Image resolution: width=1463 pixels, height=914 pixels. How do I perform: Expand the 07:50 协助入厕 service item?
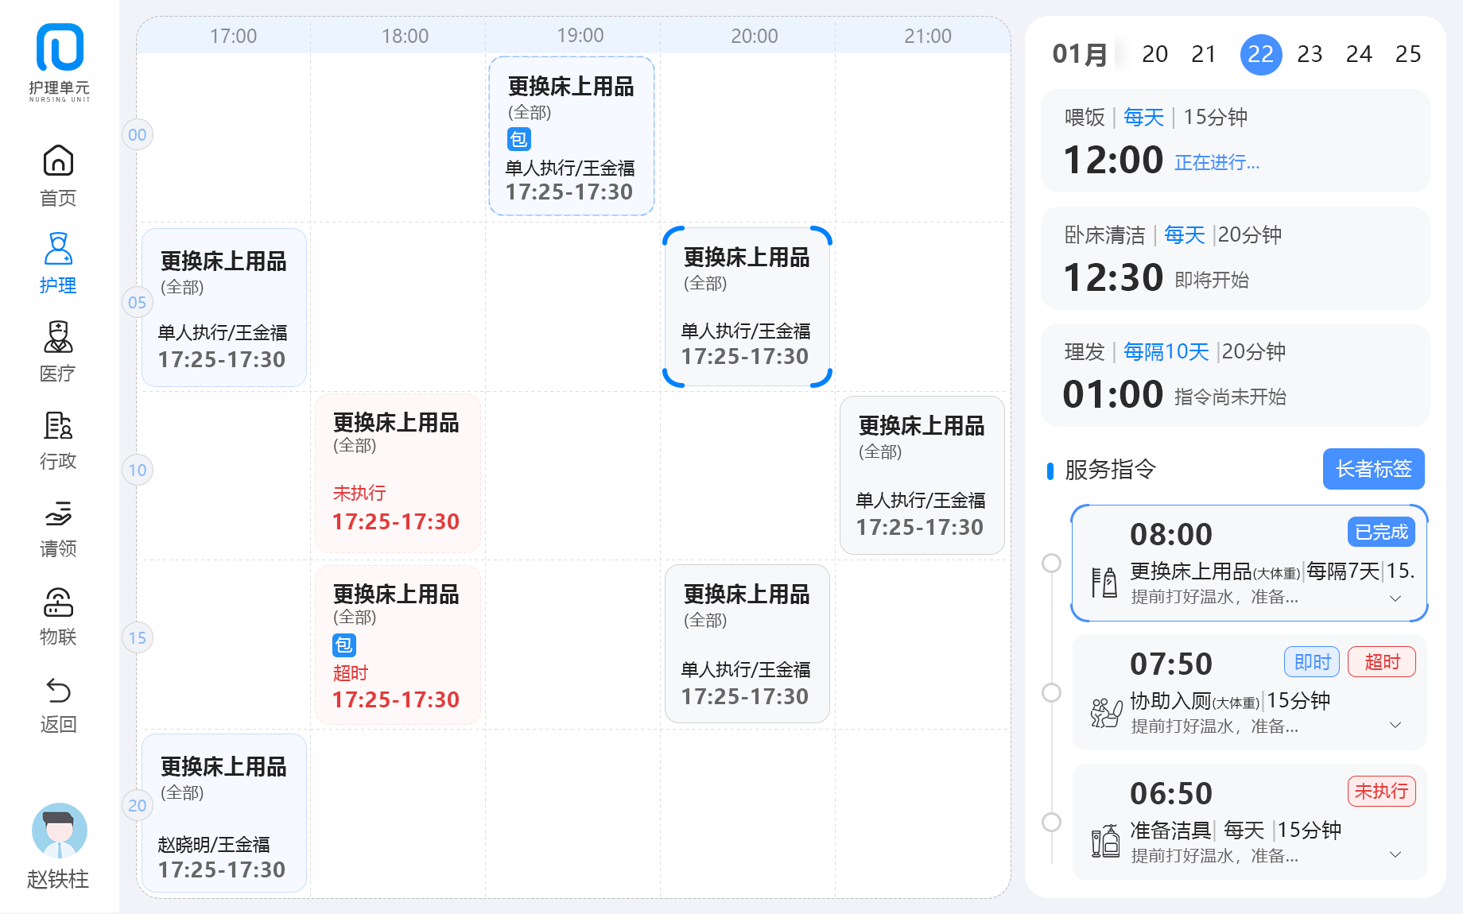point(1395,725)
